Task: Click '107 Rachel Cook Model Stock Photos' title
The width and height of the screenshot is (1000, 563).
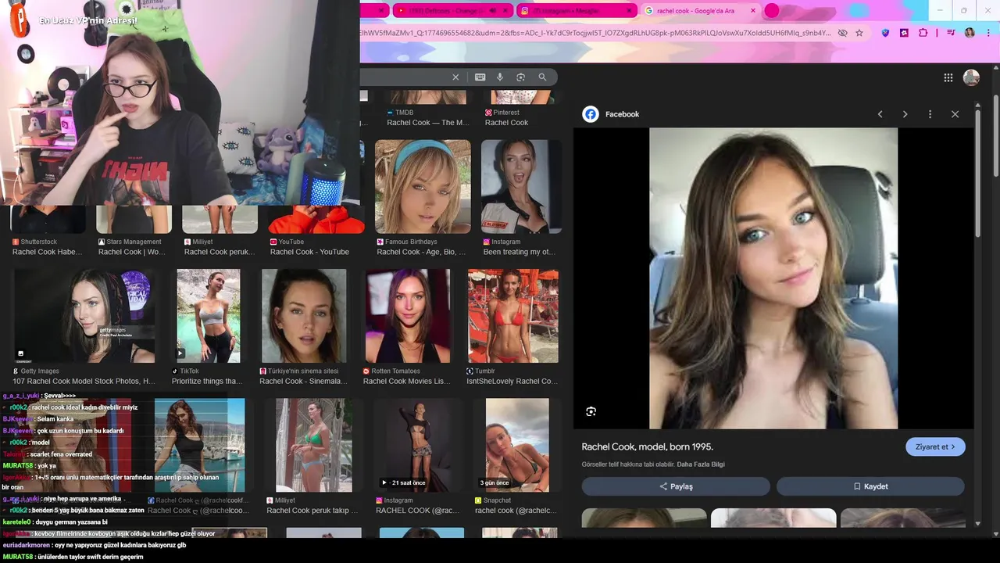Action: click(84, 382)
